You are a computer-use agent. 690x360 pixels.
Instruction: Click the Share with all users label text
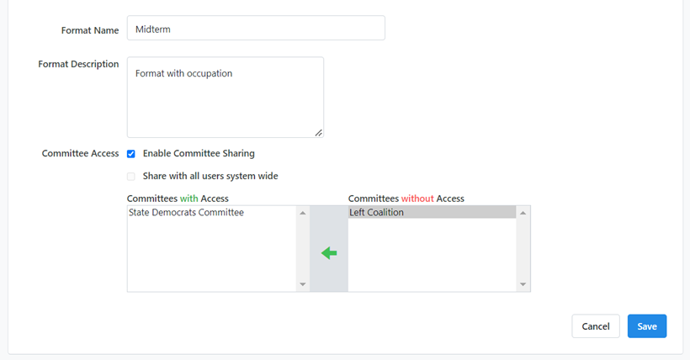click(210, 177)
